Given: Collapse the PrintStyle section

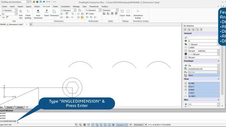Looking at the screenshot, I should point(218,61).
